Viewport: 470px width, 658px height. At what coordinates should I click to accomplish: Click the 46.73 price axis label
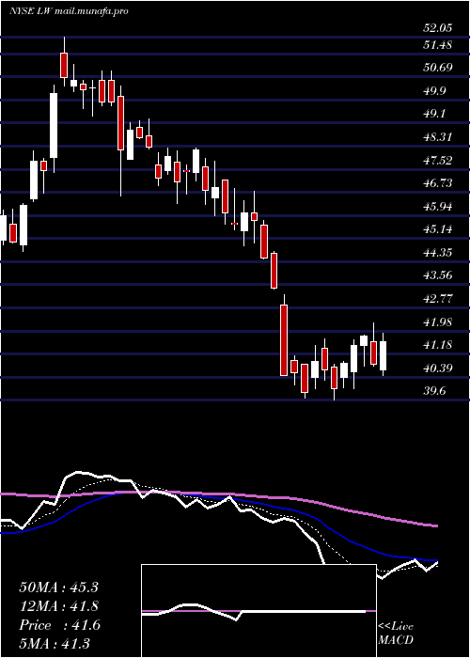[438, 183]
